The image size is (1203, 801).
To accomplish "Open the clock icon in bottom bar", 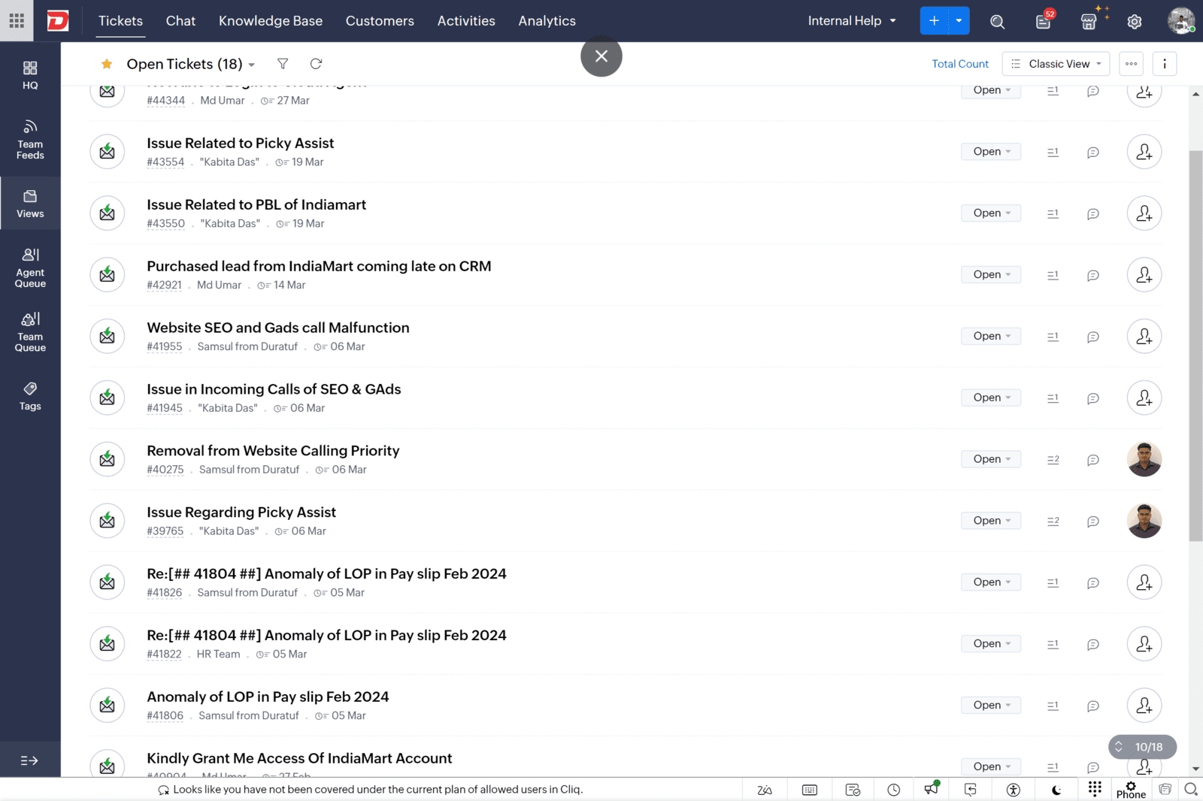I will [893, 790].
